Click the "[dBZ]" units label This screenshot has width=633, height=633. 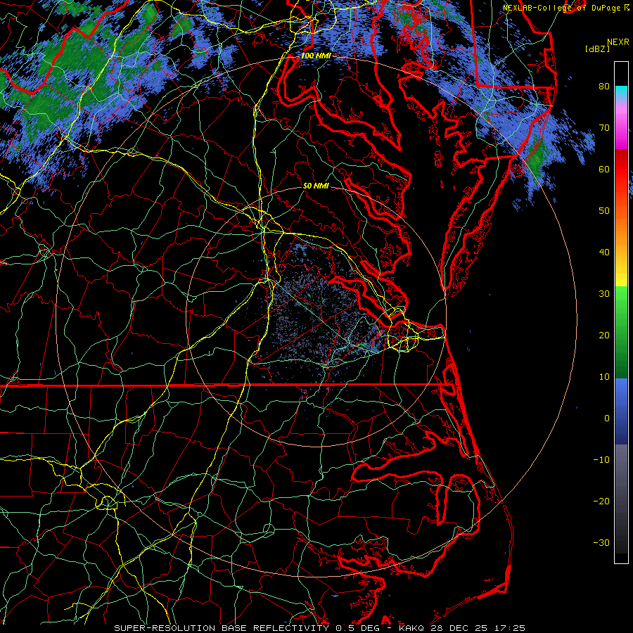597,49
